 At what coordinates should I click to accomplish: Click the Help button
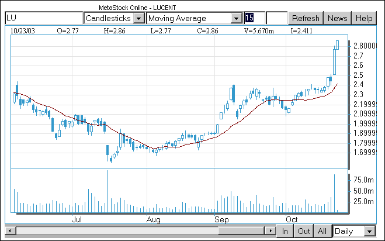coord(364,18)
